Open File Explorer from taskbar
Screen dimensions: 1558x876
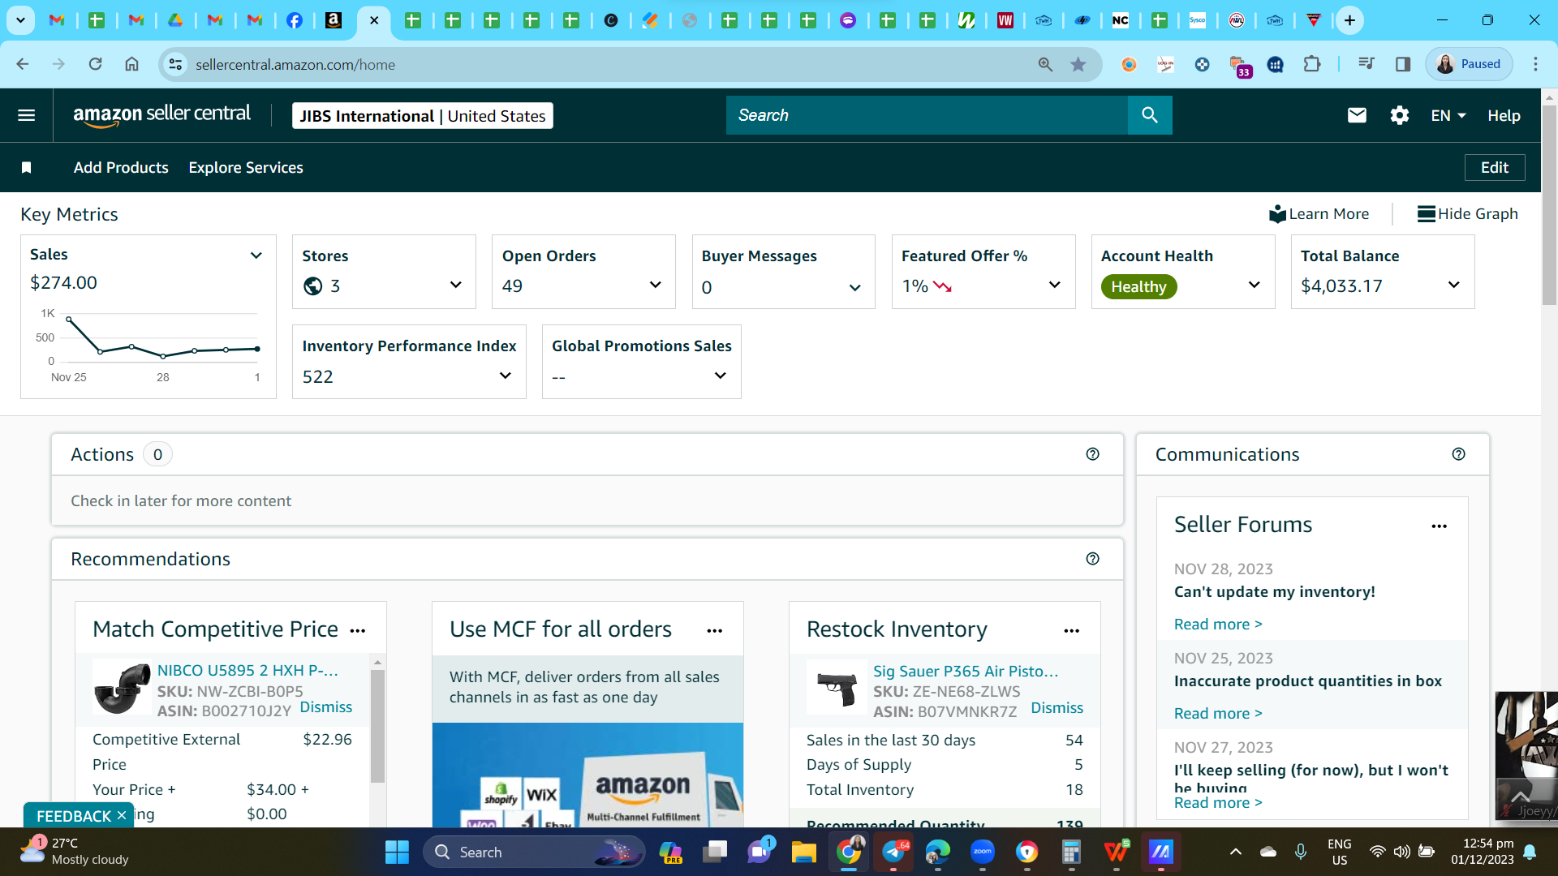click(x=803, y=852)
